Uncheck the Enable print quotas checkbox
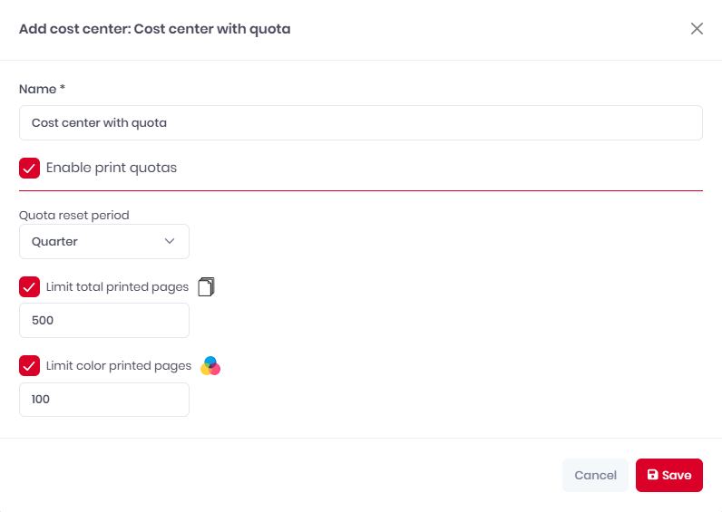Viewport: 722px width, 512px height. pos(30,168)
